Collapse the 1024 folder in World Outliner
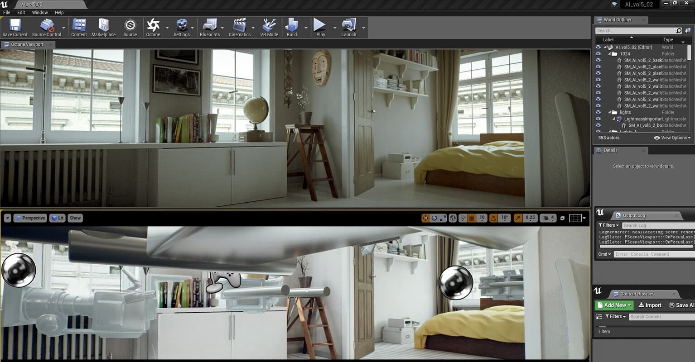Viewport: 695px width, 362px height. pos(609,54)
